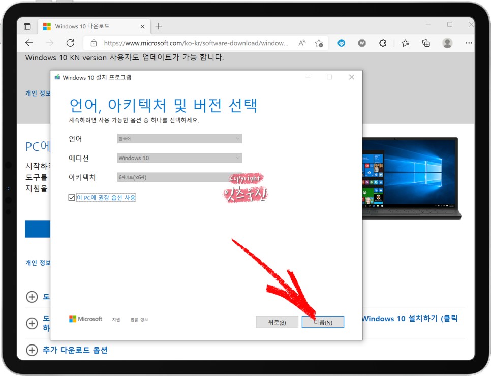The width and height of the screenshot is (491, 376).
Task: Click the Windows 10 설치하기 link text
Action: point(410,319)
